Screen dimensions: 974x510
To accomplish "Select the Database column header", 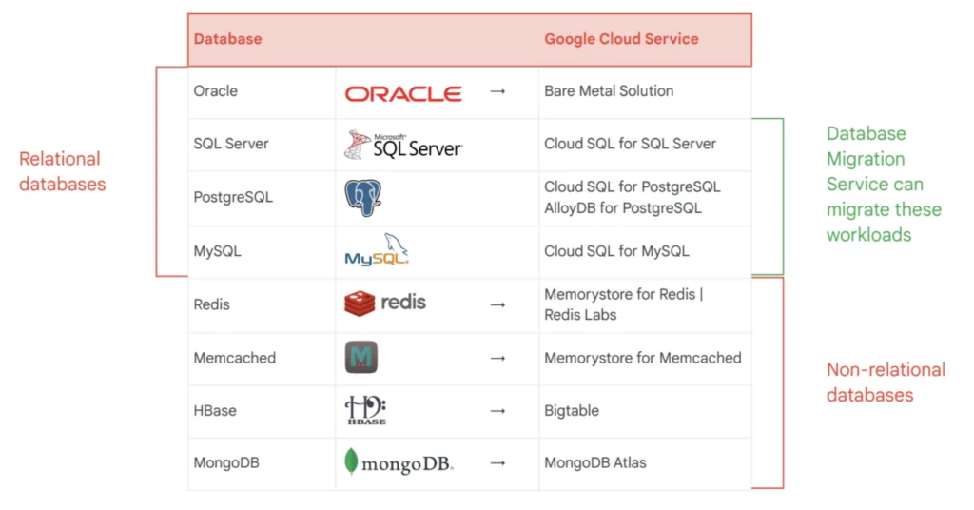I will pyautogui.click(x=227, y=38).
